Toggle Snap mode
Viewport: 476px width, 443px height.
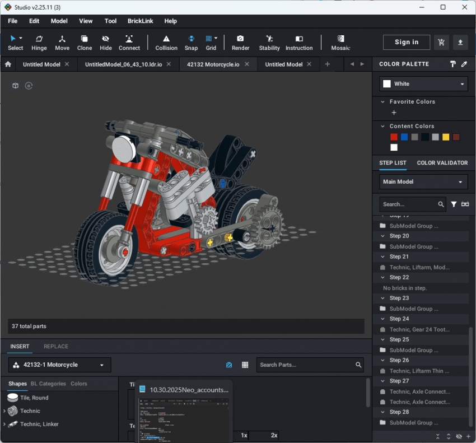(x=192, y=43)
